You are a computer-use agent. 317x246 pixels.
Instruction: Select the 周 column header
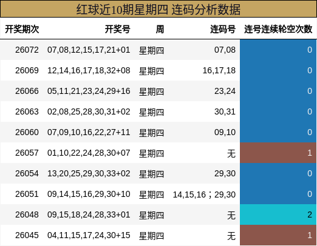point(160,29)
